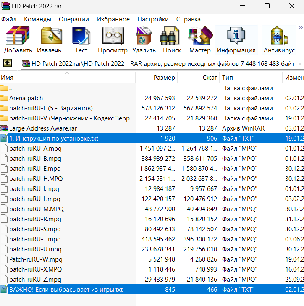Go up one folder level arrow button
Screen dimensions: 304x306
(x=8, y=63)
